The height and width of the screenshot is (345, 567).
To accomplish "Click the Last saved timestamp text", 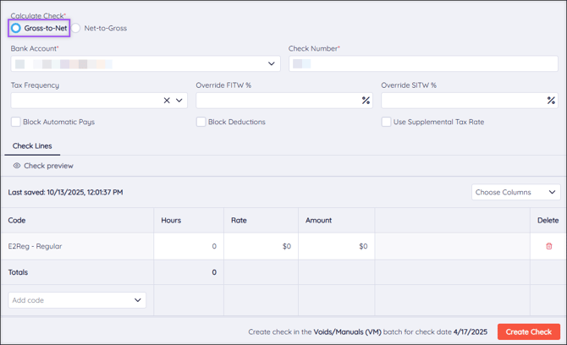I will pos(65,192).
